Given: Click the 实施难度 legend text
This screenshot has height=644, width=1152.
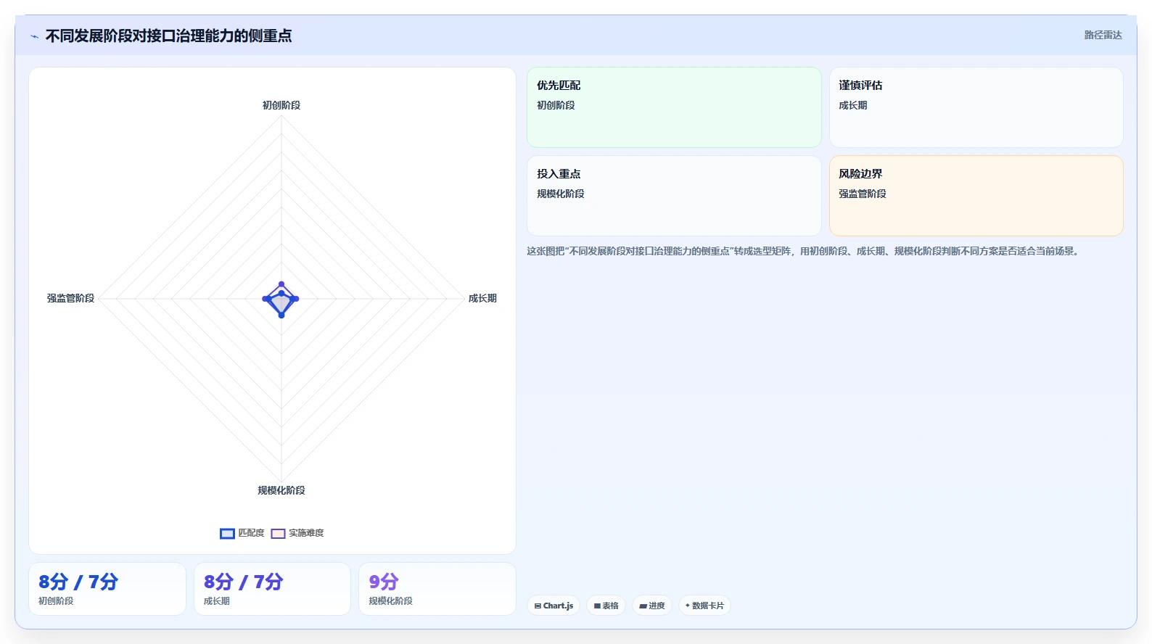Looking at the screenshot, I should pyautogui.click(x=306, y=533).
